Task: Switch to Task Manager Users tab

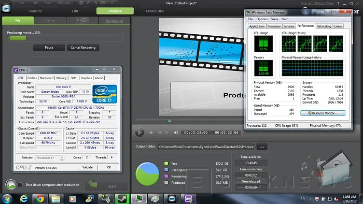Action: (338, 26)
